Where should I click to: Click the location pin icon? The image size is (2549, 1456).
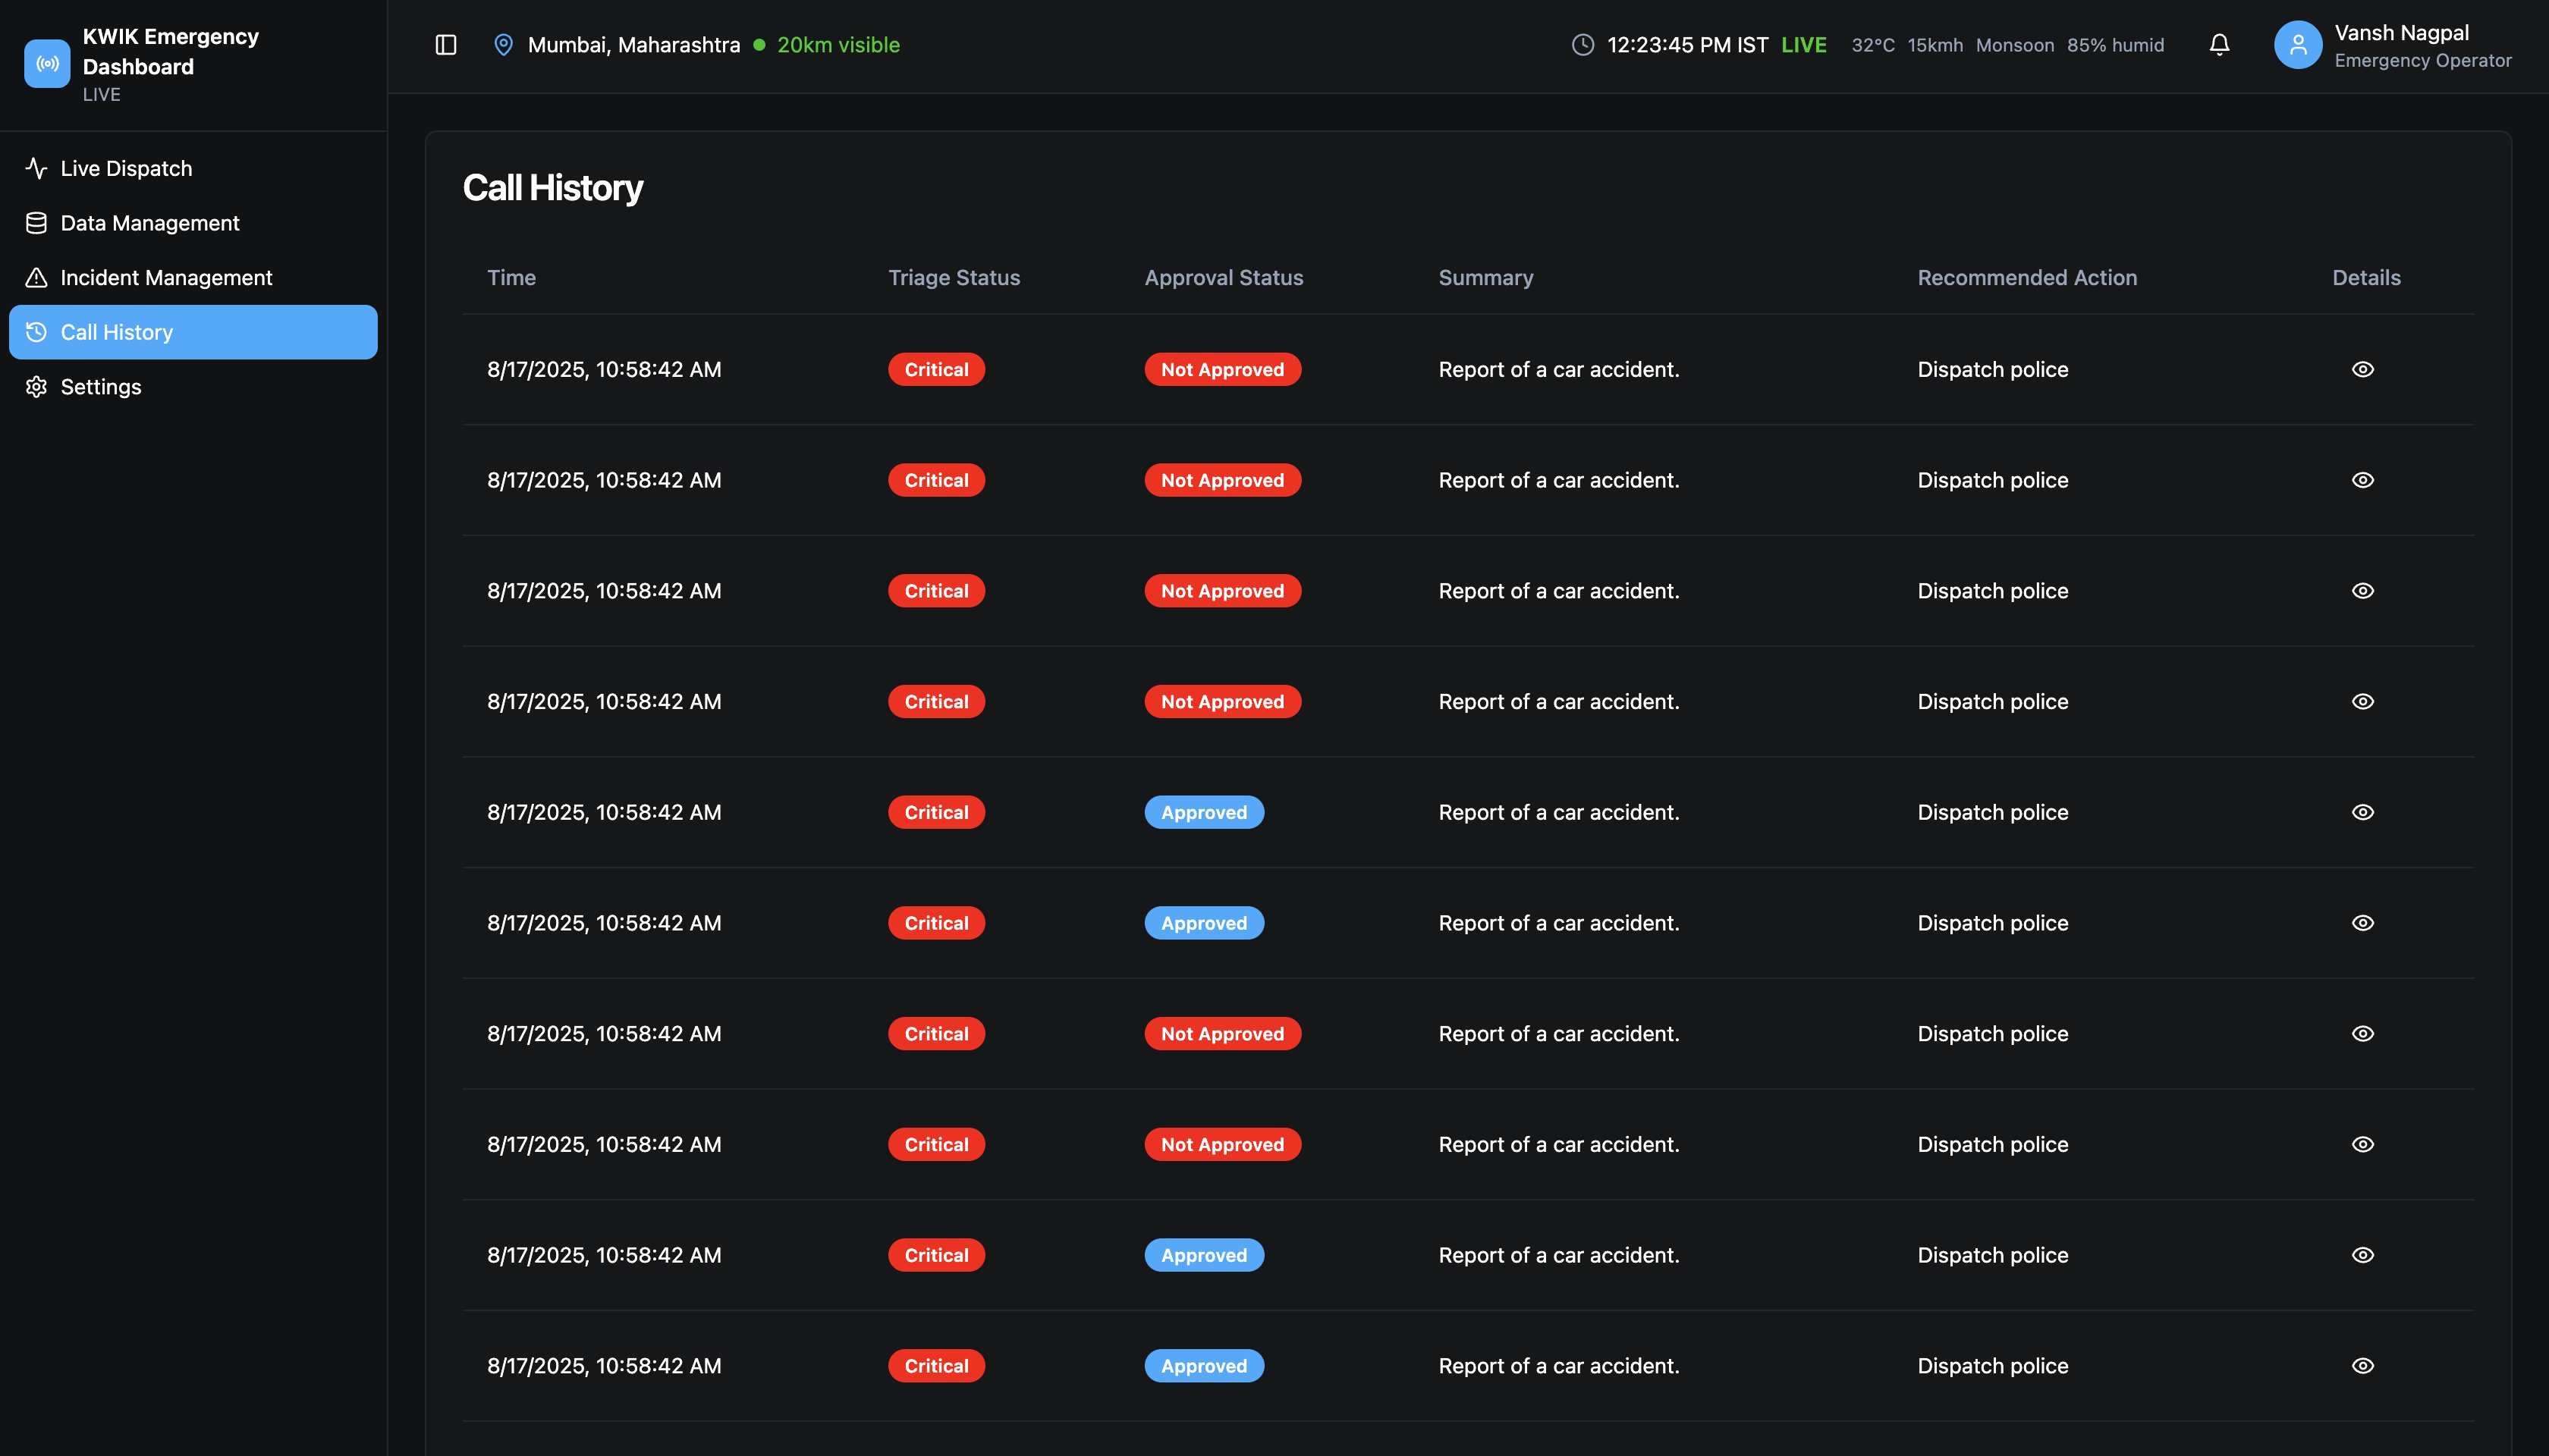(503, 45)
